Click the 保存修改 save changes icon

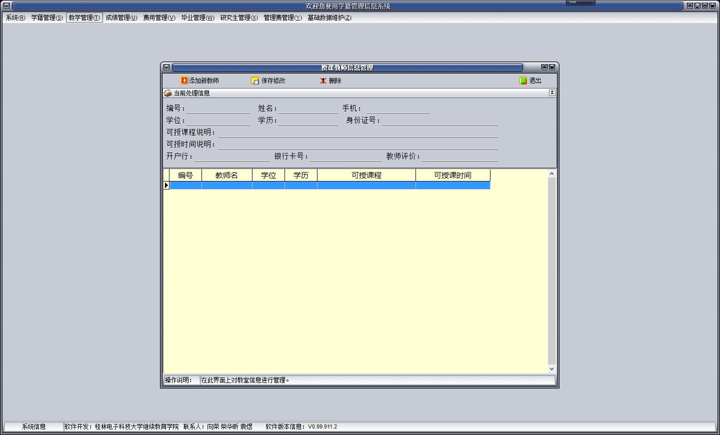pos(255,80)
